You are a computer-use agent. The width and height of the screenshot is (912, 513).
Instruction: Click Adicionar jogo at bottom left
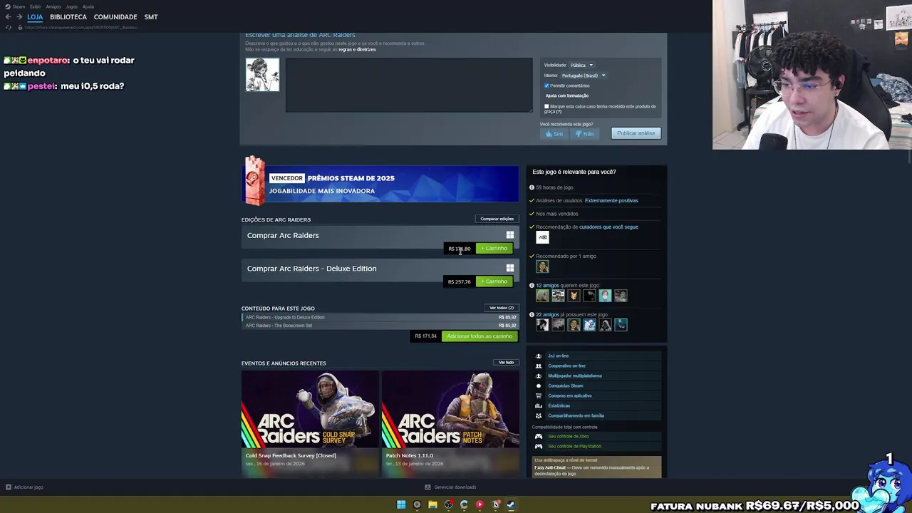tap(24, 487)
